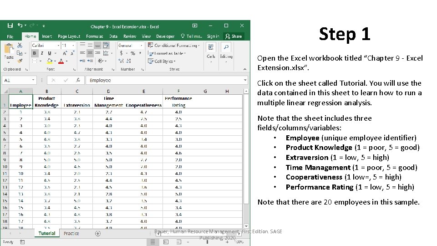This screenshot has height=246, width=437.
Task: Switch to the Formulas tab
Action: click(95, 36)
